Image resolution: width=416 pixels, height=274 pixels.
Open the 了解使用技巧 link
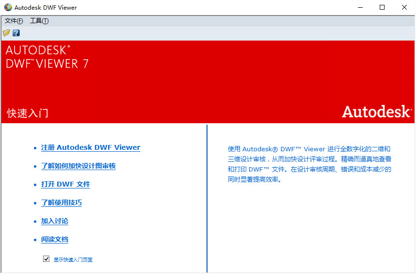pyautogui.click(x=61, y=202)
